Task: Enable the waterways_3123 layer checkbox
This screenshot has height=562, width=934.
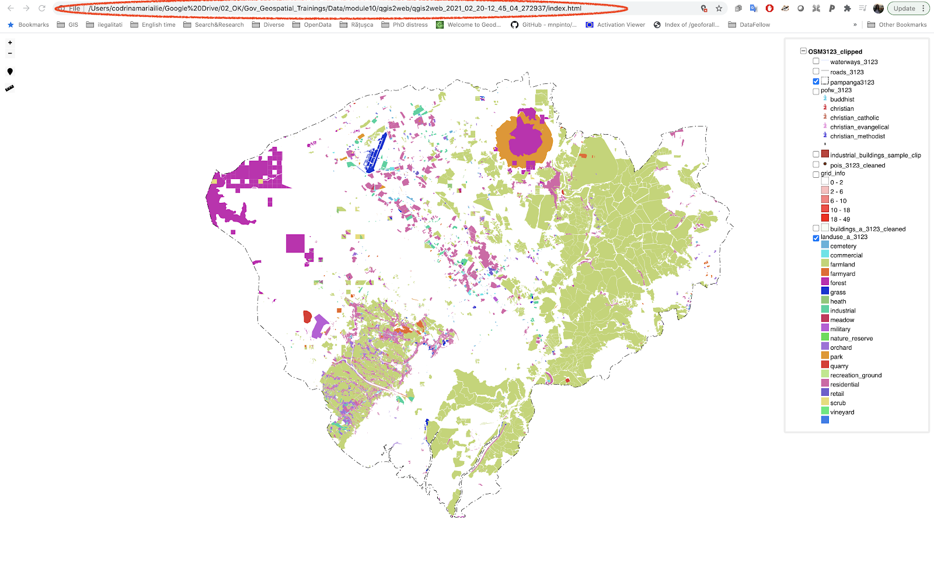Action: [x=816, y=61]
